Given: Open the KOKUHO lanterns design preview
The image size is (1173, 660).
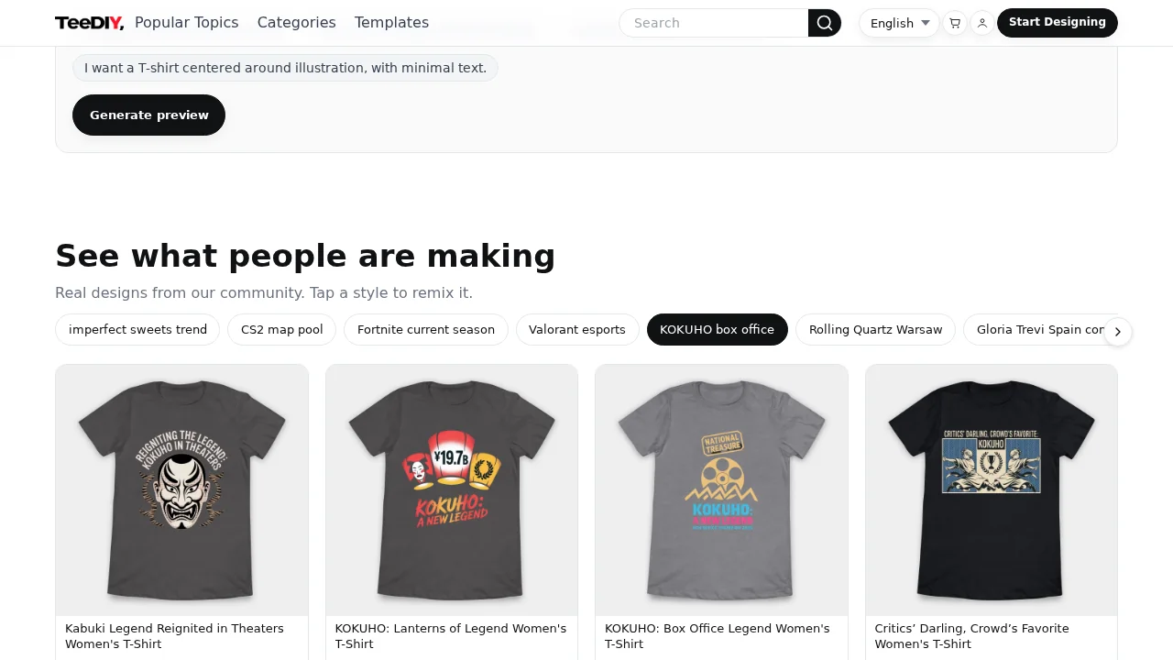Looking at the screenshot, I should point(451,490).
